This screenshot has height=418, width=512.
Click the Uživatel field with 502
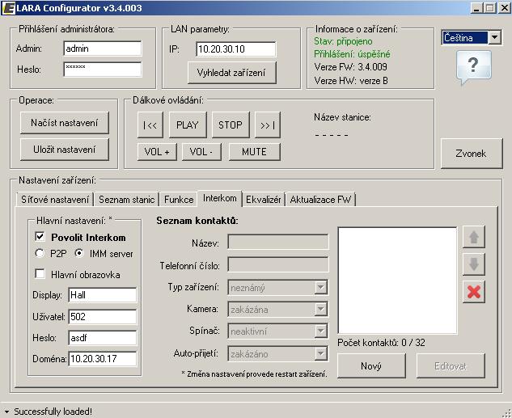pyautogui.click(x=103, y=317)
